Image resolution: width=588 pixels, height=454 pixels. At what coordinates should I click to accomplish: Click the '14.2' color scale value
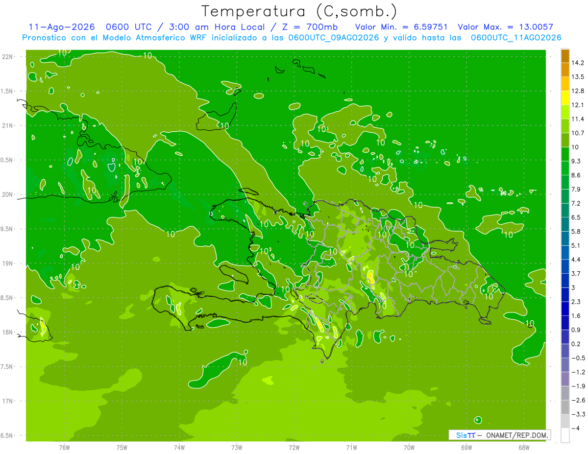click(578, 63)
